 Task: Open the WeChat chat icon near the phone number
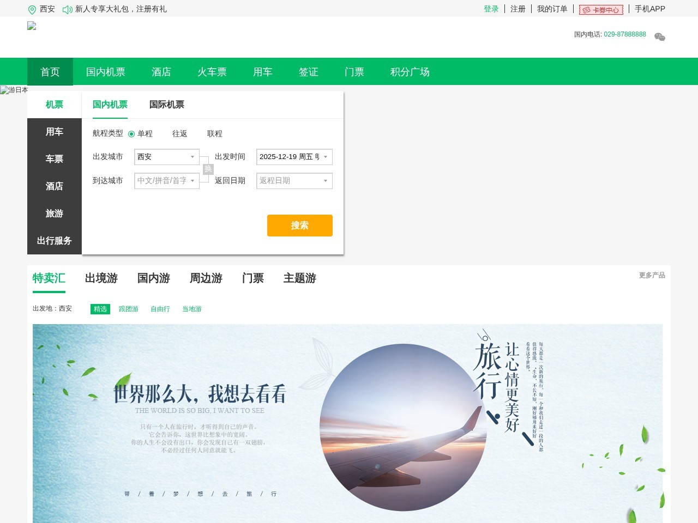click(659, 37)
